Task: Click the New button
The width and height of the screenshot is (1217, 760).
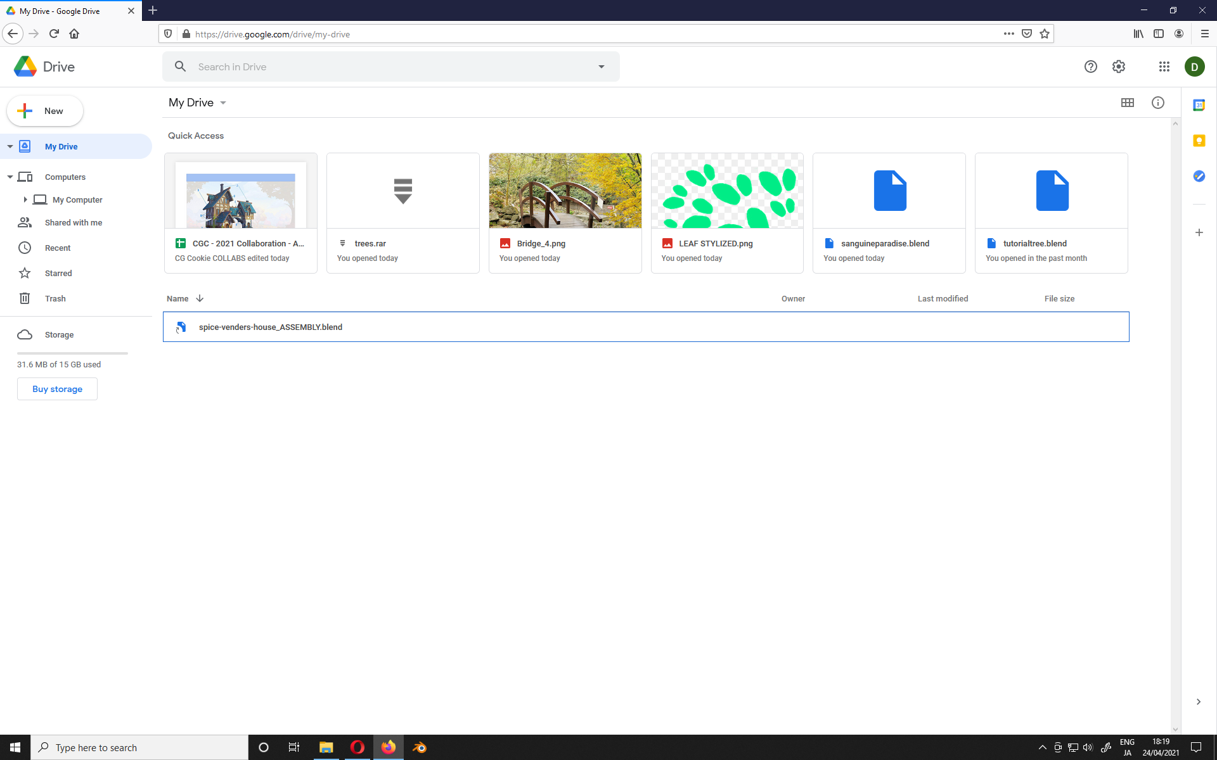Action: pos(45,111)
